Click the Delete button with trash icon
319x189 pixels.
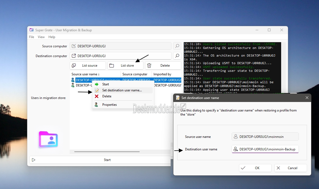click(x=163, y=66)
